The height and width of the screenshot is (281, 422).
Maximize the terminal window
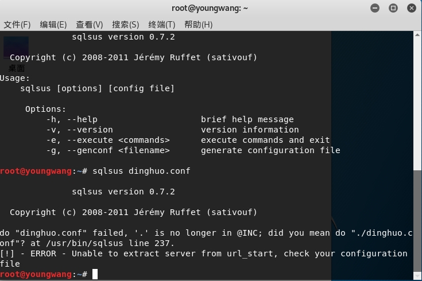393,8
